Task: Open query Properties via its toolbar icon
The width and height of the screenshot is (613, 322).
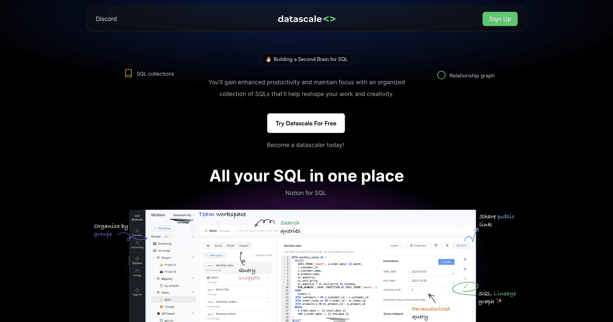Action: 418,245
